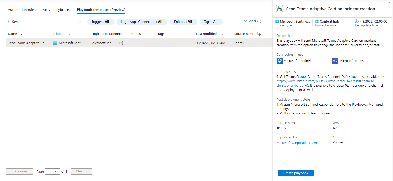Clear the search box with the X icon

pos(80,22)
